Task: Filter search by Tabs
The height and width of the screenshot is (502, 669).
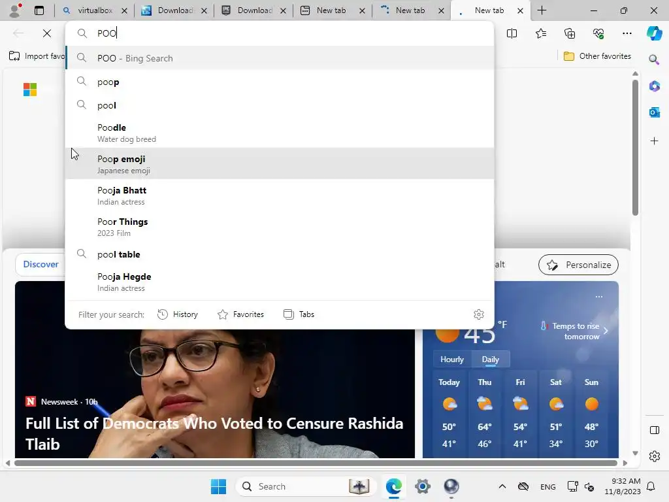Action: click(x=299, y=314)
